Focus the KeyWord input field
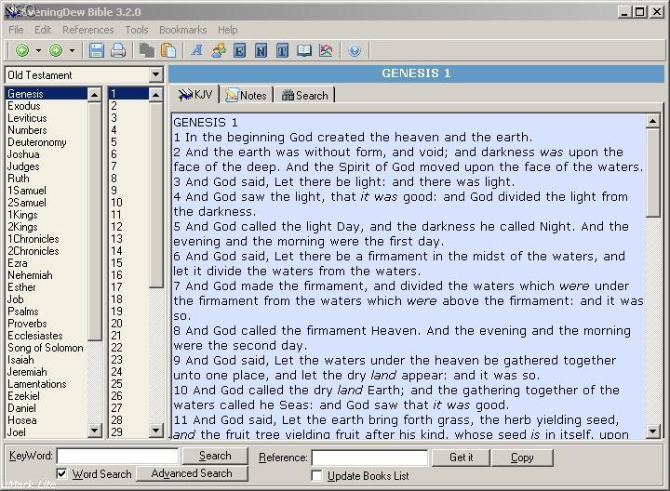The height and width of the screenshot is (491, 670). [x=117, y=456]
